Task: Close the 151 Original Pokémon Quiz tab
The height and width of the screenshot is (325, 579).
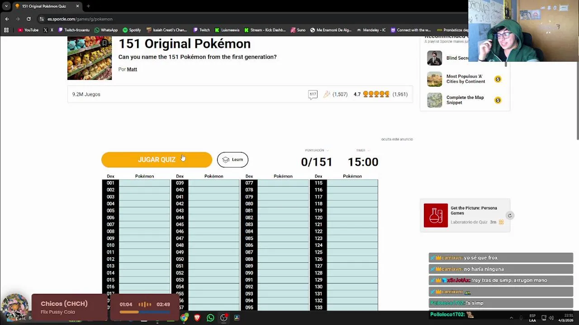Action: 77,6
